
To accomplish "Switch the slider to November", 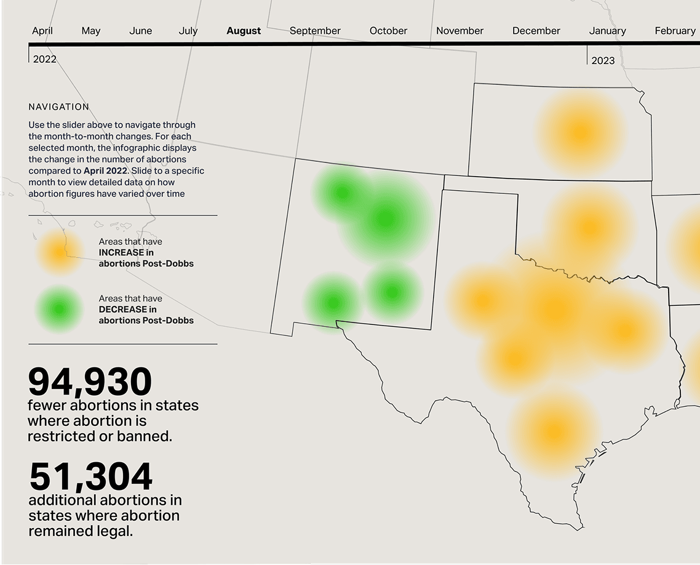I will [460, 31].
